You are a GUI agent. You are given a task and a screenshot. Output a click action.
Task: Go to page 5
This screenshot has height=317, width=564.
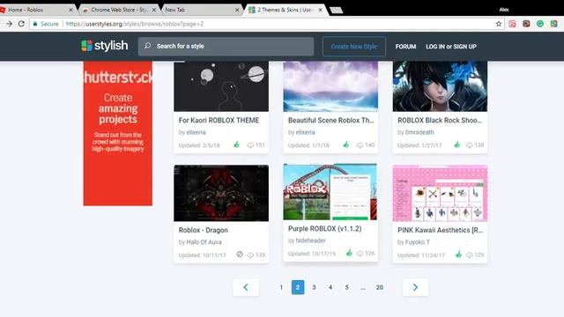click(346, 287)
